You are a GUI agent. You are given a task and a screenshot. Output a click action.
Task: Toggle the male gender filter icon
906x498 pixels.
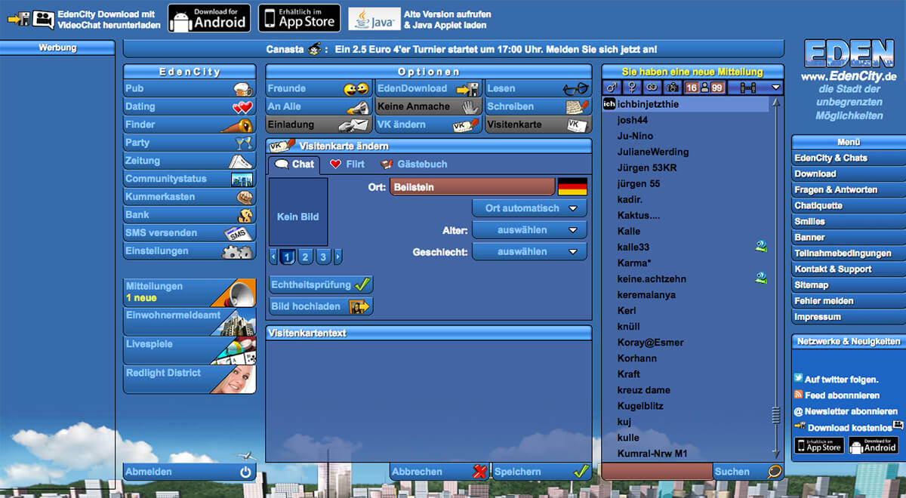(611, 88)
